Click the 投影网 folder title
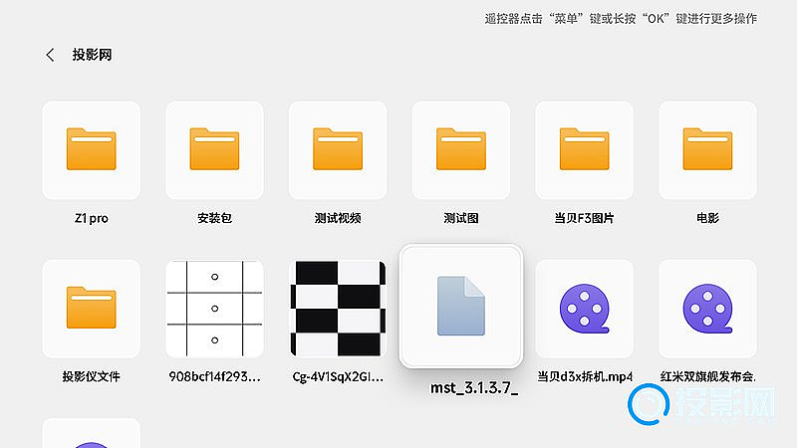 click(x=92, y=55)
